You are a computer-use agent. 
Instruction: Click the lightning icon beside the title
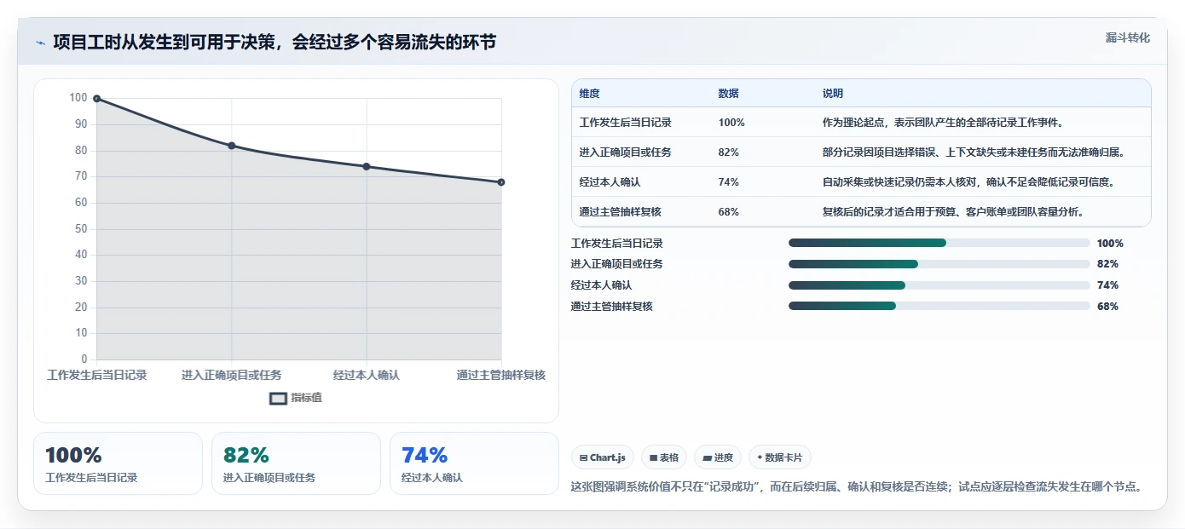pyautogui.click(x=40, y=43)
